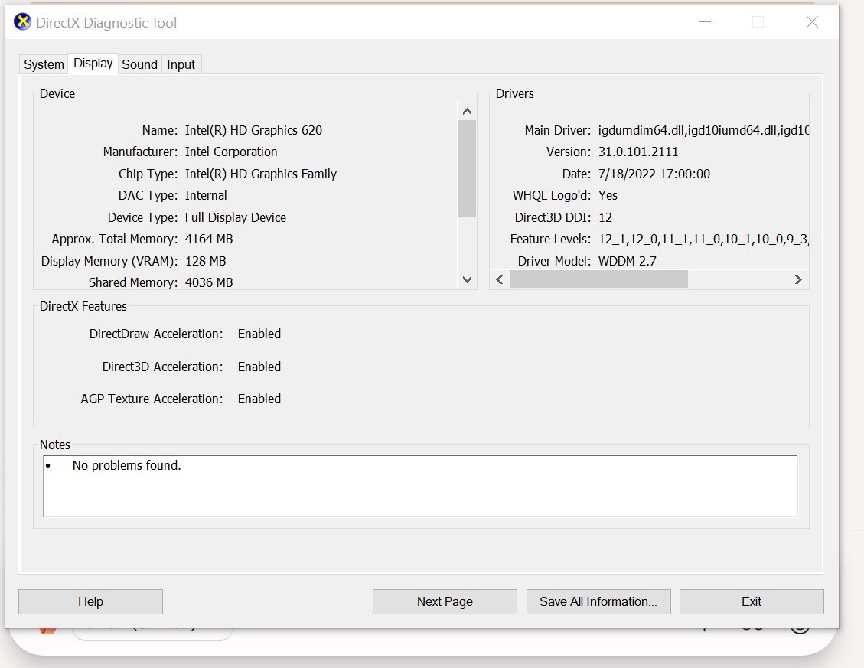Image resolution: width=864 pixels, height=668 pixels.
Task: Open the Sound tab
Action: (x=139, y=64)
